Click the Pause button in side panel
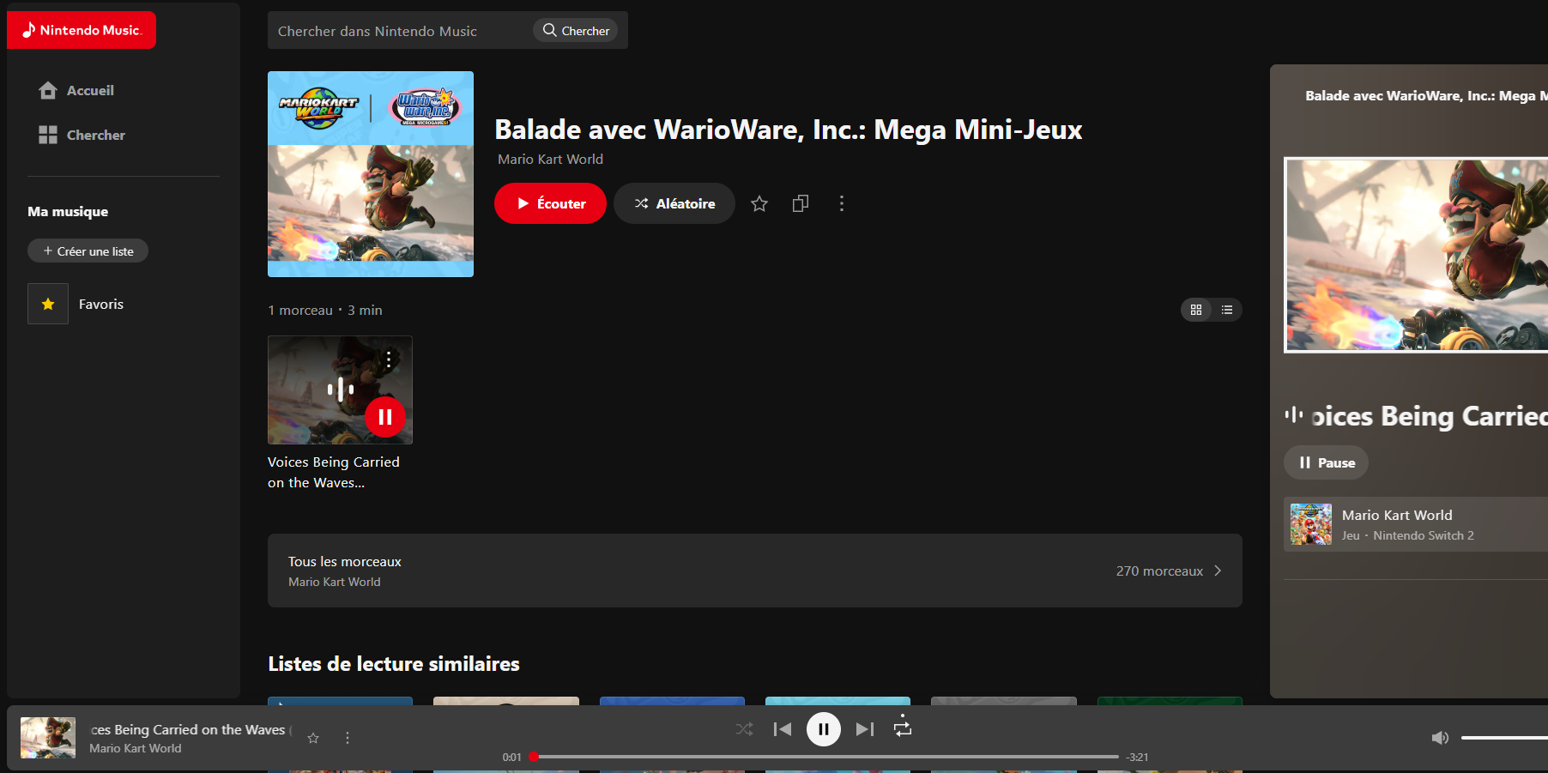The image size is (1548, 773). (x=1326, y=462)
